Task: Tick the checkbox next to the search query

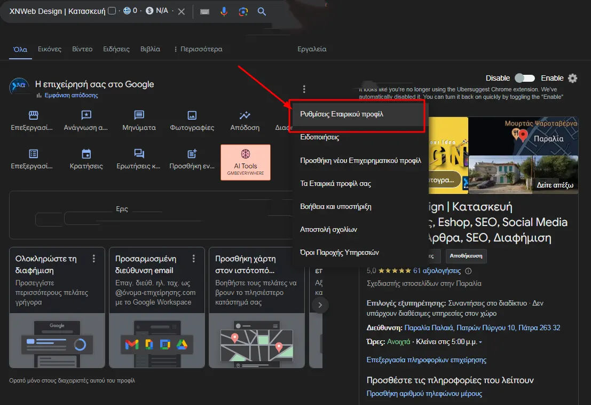Action: (x=112, y=11)
